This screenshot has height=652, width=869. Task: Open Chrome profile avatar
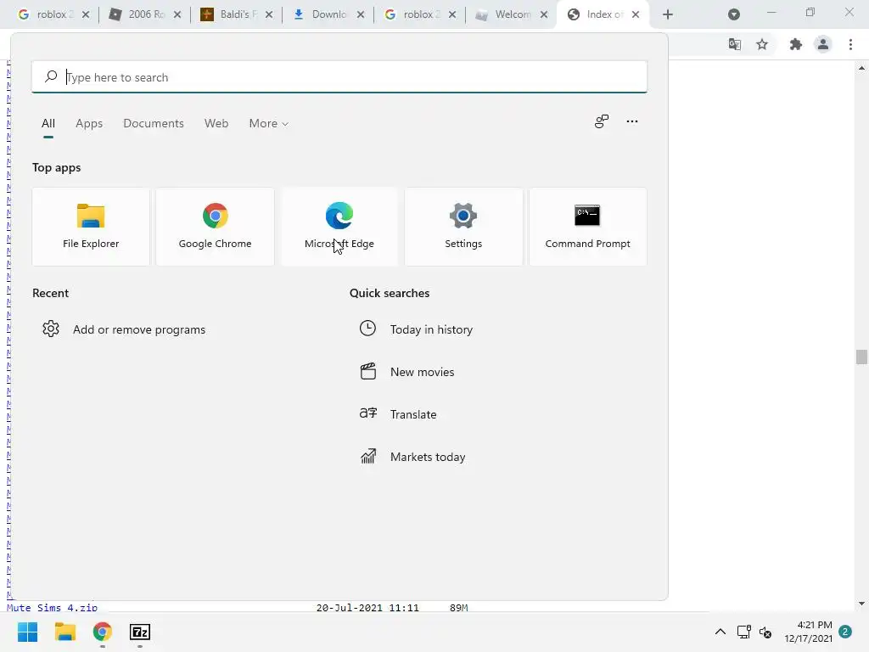(823, 44)
